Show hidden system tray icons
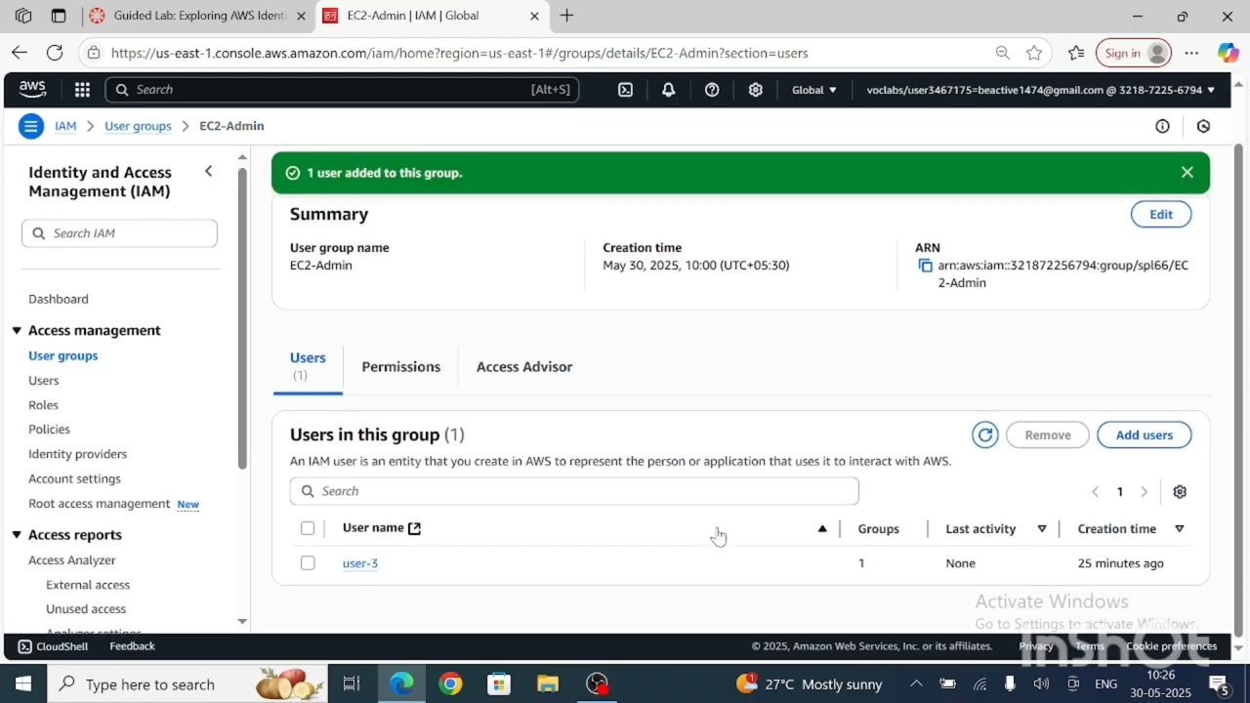The height and width of the screenshot is (703, 1250). [x=916, y=683]
